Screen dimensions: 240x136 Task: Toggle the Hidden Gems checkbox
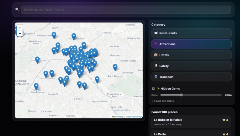(153, 89)
